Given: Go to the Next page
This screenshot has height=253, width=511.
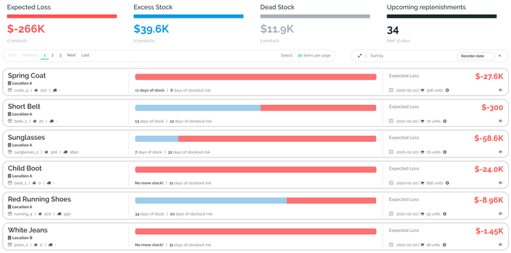Looking at the screenshot, I should (72, 55).
